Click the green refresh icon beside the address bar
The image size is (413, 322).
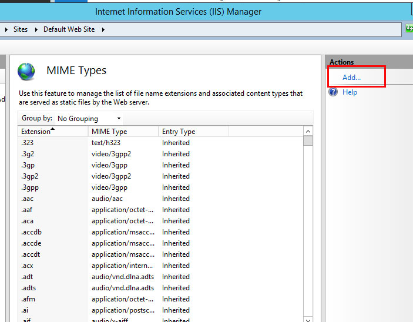click(x=409, y=28)
